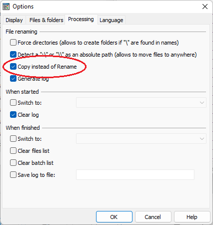Enable Switch to under When finished
This screenshot has width=213, height=225.
tap(13, 139)
